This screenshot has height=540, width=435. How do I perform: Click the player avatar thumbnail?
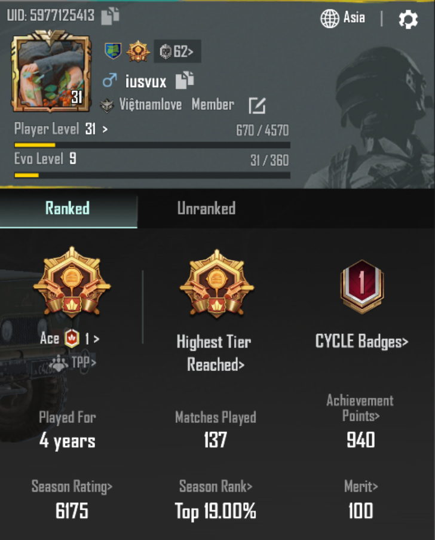tap(51, 72)
